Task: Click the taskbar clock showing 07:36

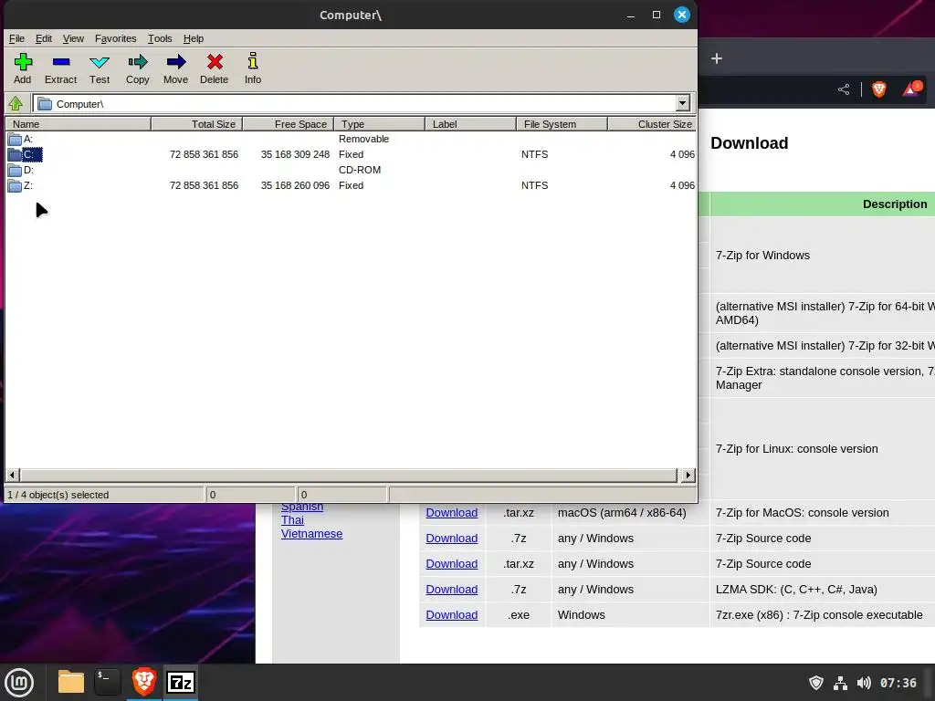Action: [898, 683]
